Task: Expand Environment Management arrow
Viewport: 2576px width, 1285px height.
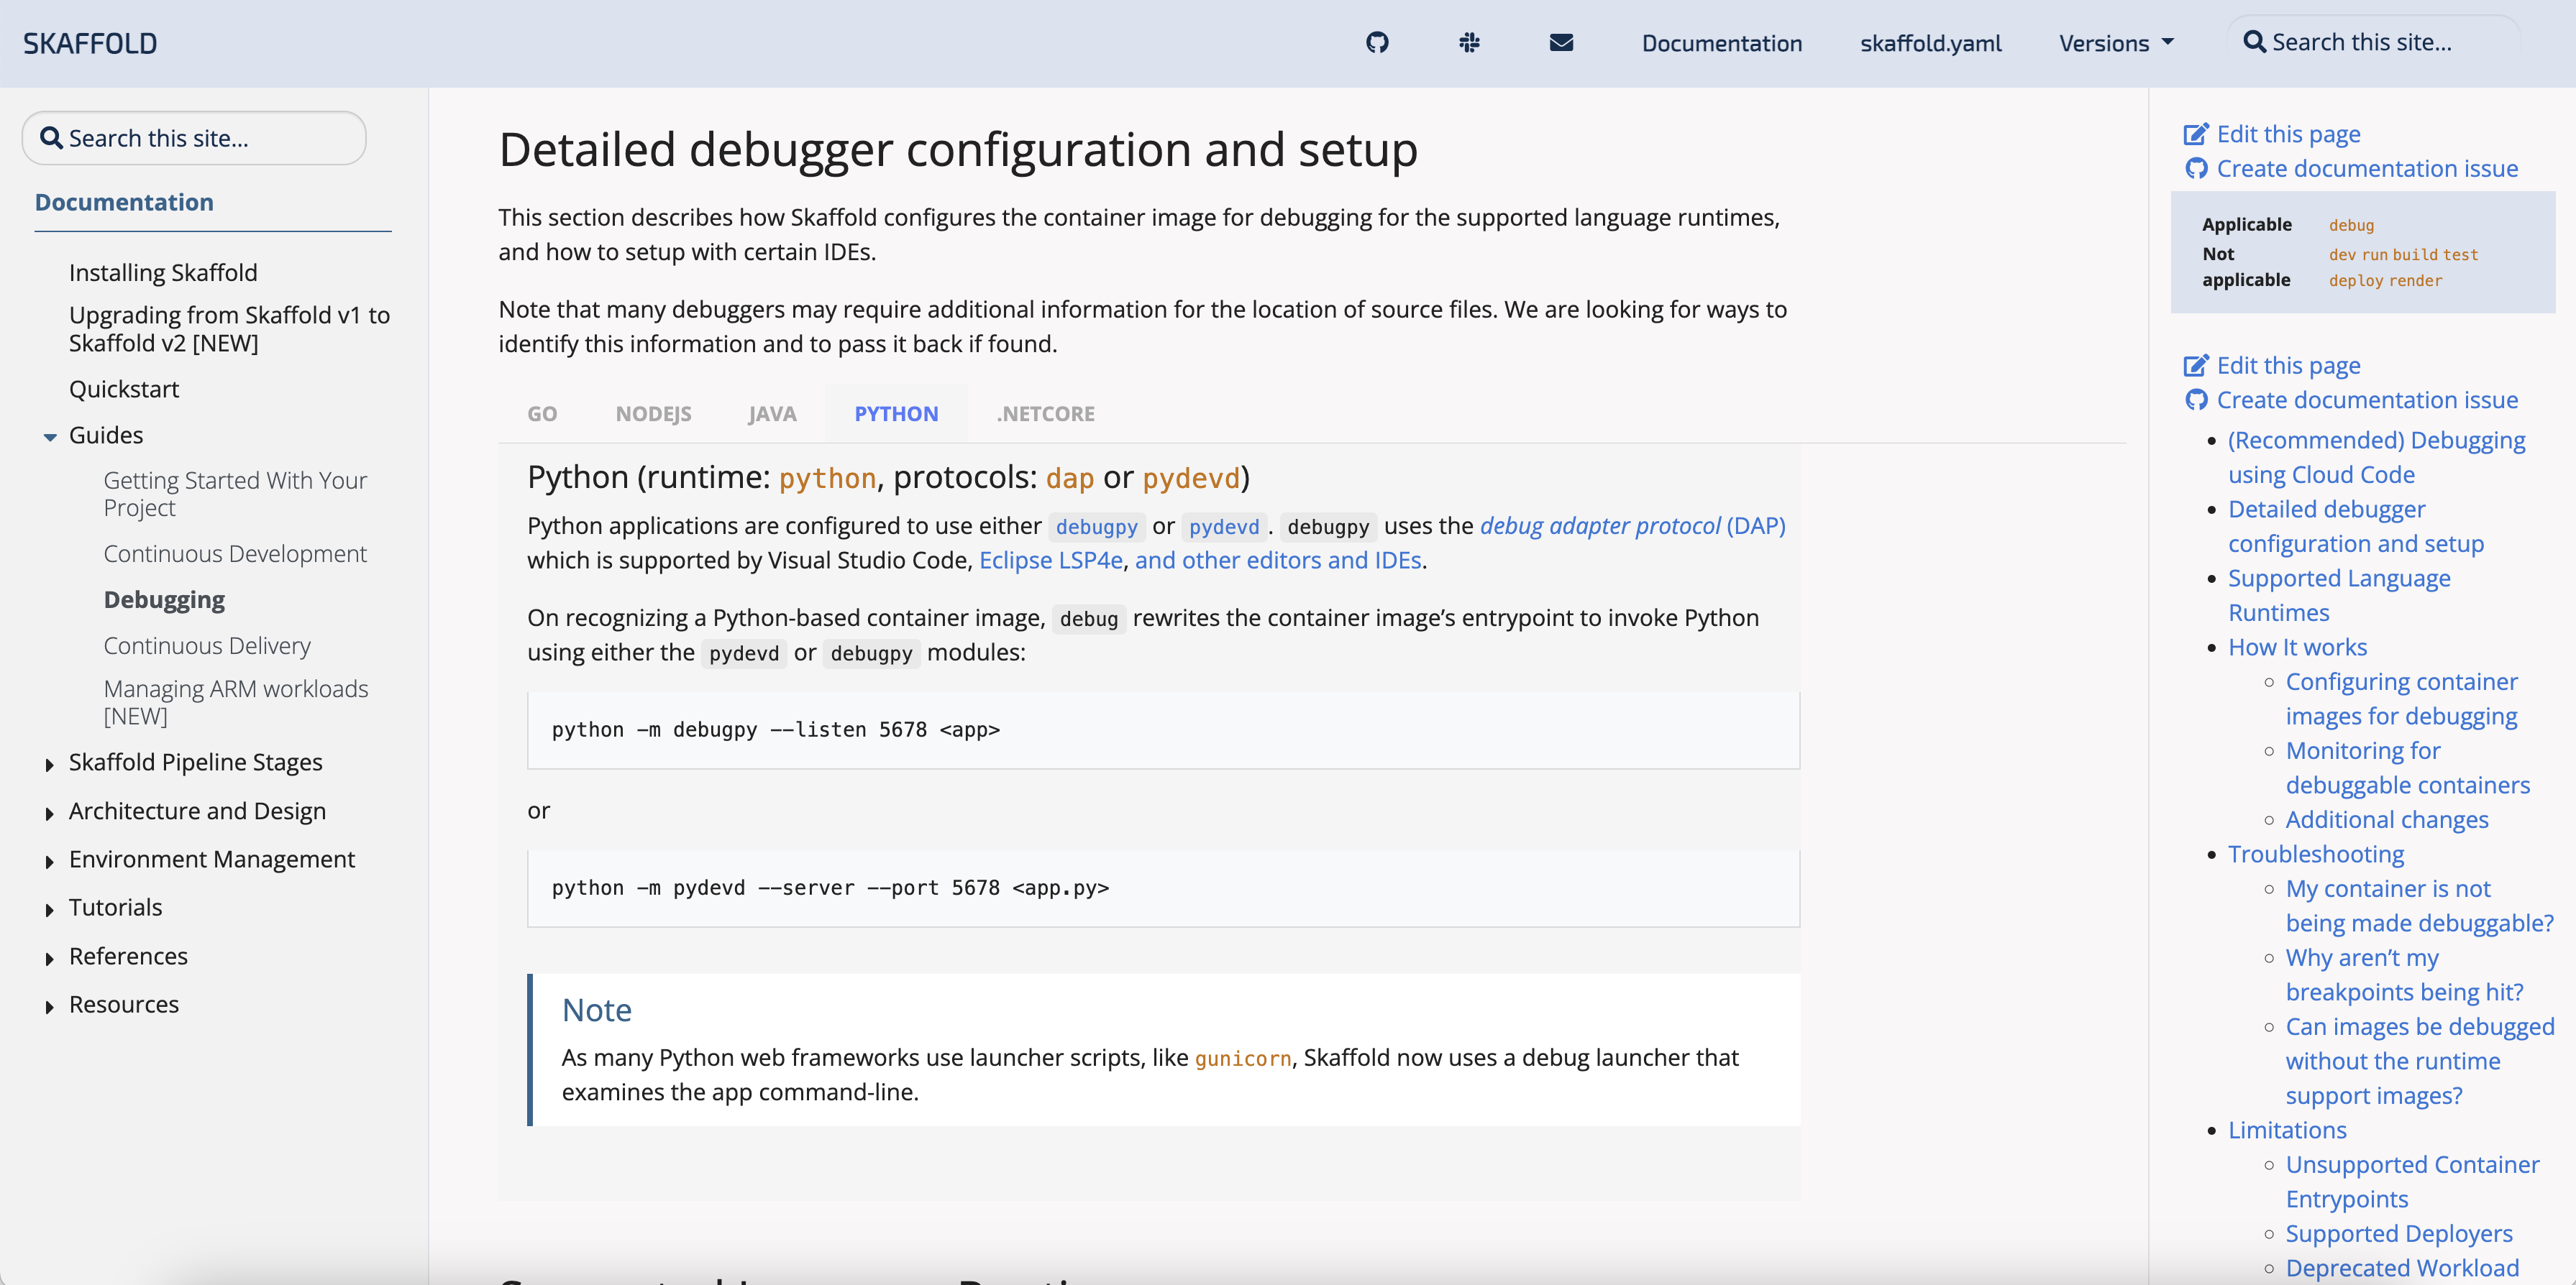Action: click(50, 861)
